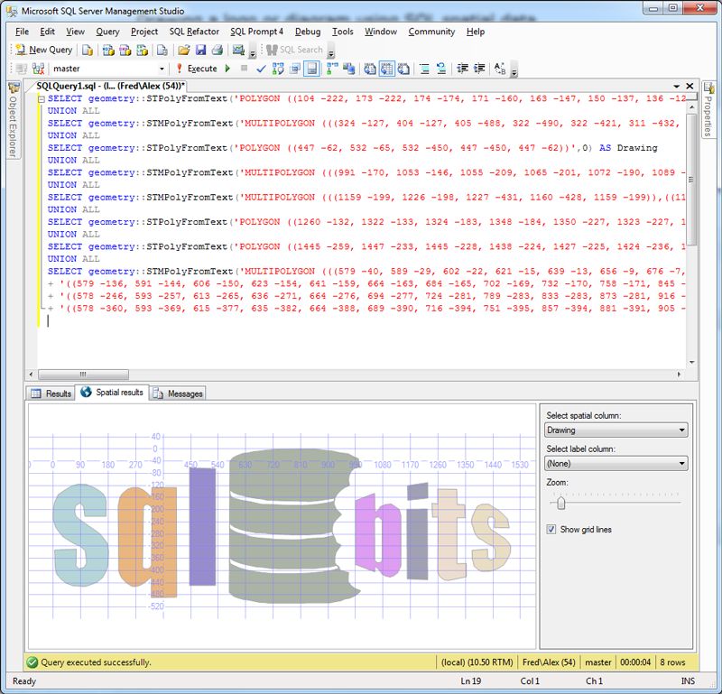Viewport: 722px width, 694px height.
Task: Switch to the Results tab
Action: coord(51,393)
